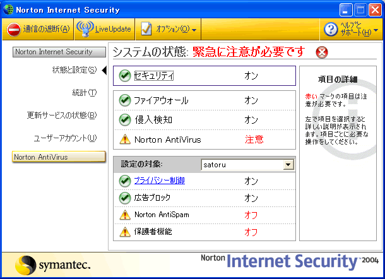Expand the オプション(O) dropdown arrow
Viewport: 385px width, 279px height.
[x=194, y=30]
